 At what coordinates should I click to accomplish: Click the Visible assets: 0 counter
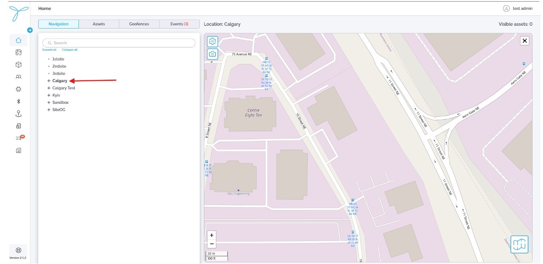point(516,24)
